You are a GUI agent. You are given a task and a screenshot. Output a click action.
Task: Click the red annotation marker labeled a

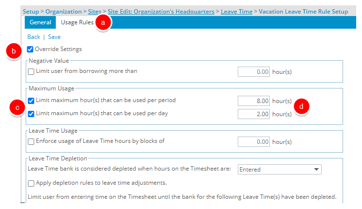click(102, 22)
